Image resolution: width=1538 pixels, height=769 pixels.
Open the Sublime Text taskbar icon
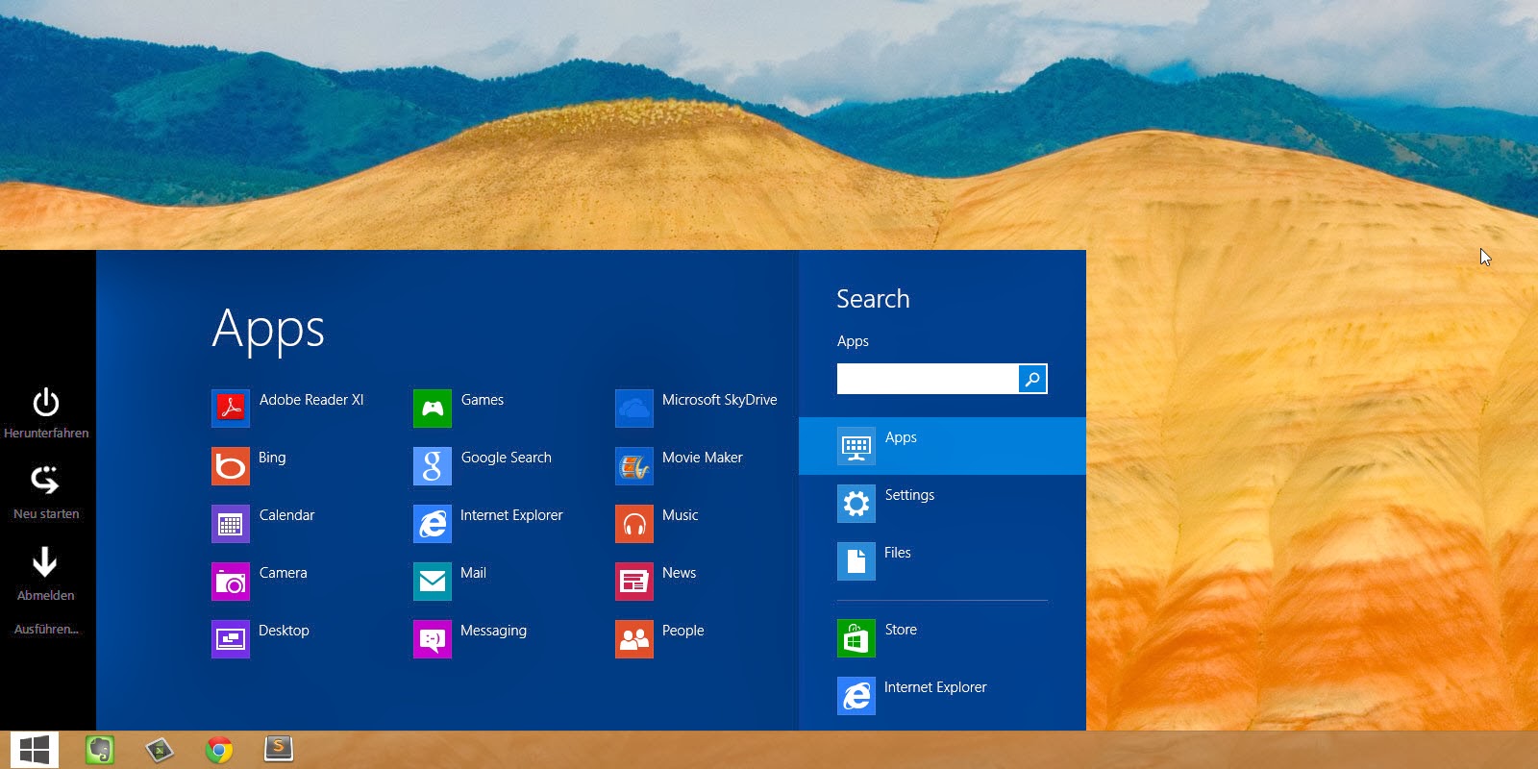(279, 749)
